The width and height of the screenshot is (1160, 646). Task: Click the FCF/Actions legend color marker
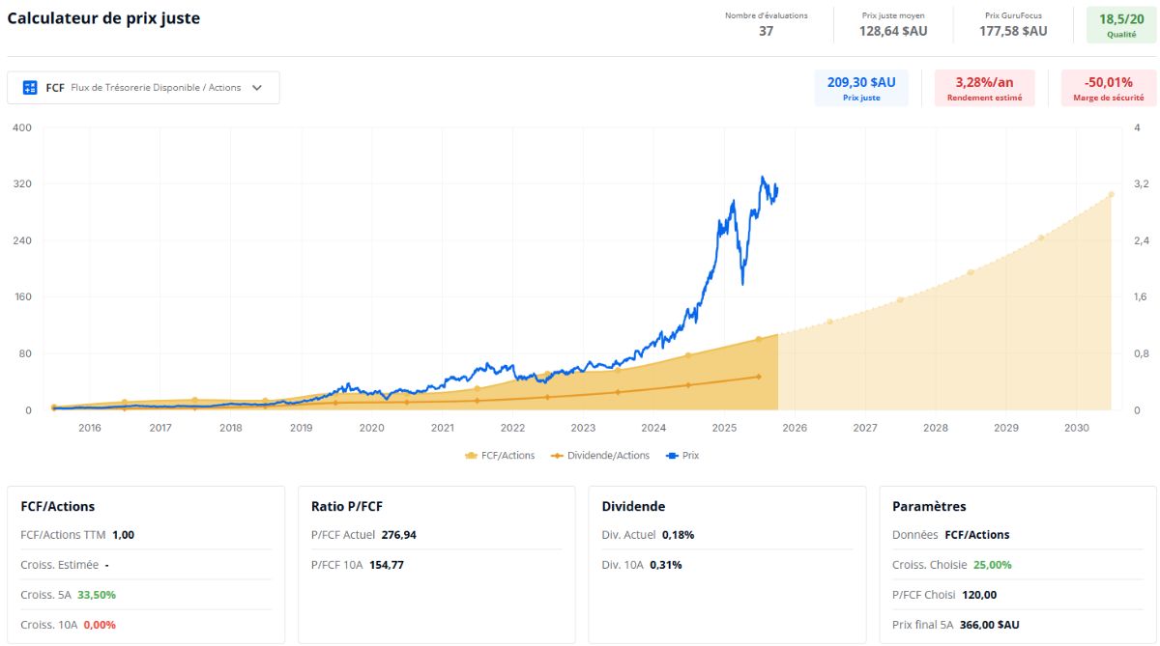[472, 456]
